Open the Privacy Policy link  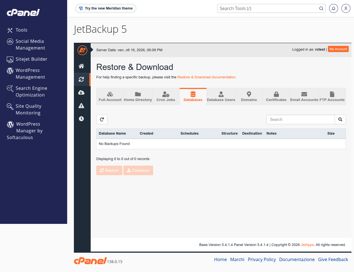click(262, 260)
